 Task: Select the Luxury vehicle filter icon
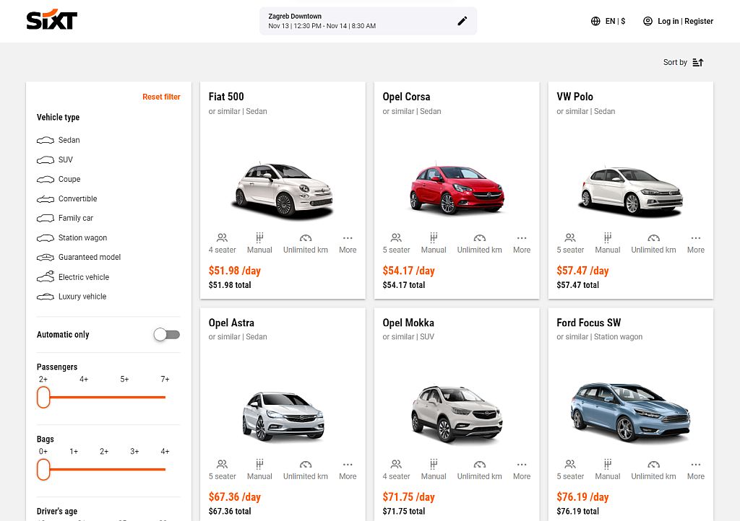pos(45,297)
